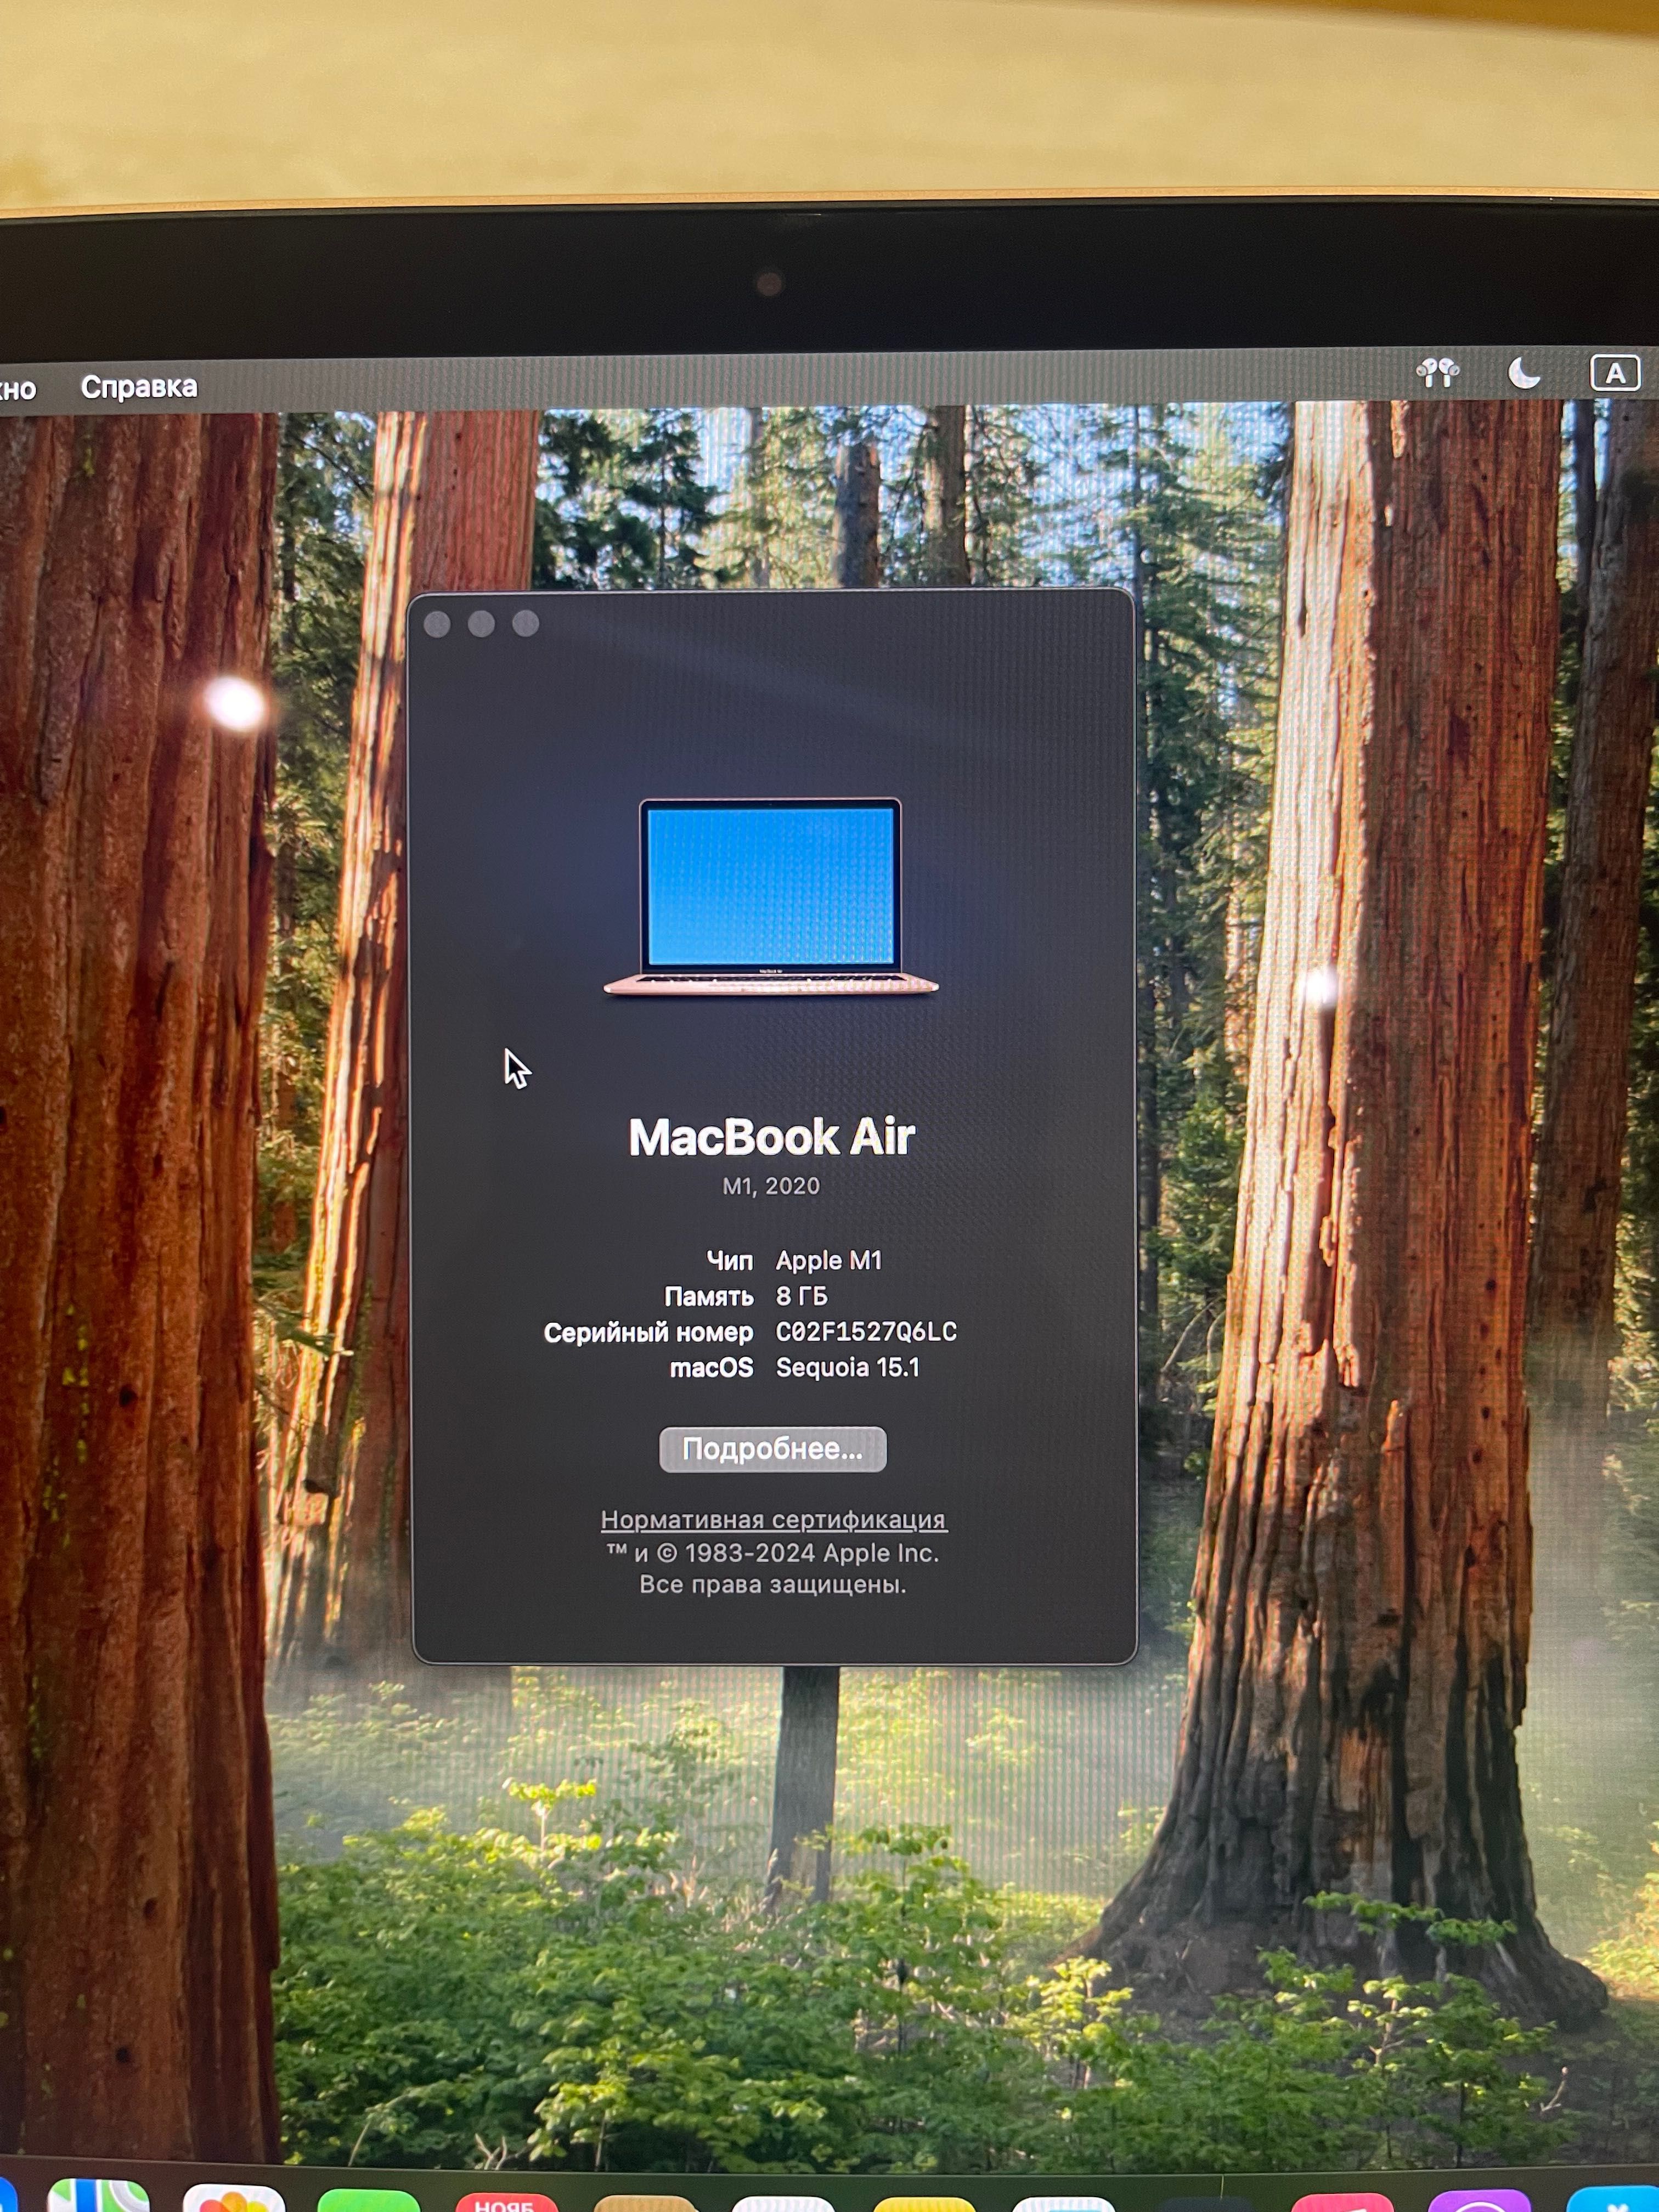Screen dimensions: 1659x2212
Task: Click the 'MacBook Air' title text
Action: pyautogui.click(x=771, y=1137)
